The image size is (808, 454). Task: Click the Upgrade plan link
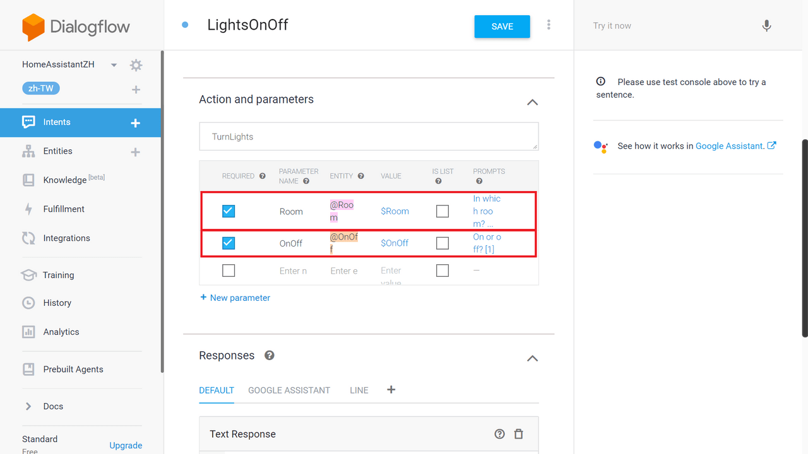click(126, 445)
